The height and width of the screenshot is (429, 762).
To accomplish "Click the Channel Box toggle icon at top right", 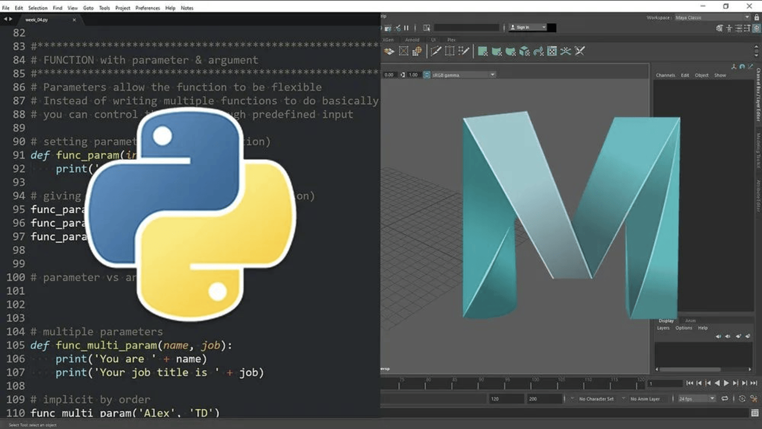I will click(x=756, y=28).
